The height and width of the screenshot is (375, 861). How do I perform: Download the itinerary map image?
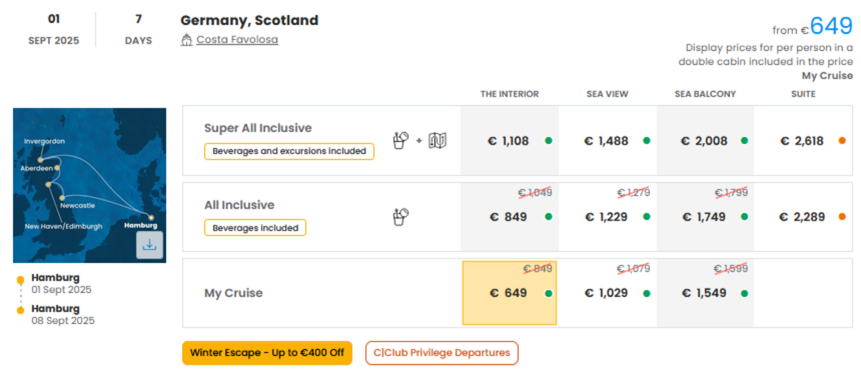[149, 245]
